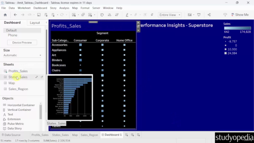Click the Sales color legend gradient
Viewport: 254px width, 143px height.
(237, 28)
